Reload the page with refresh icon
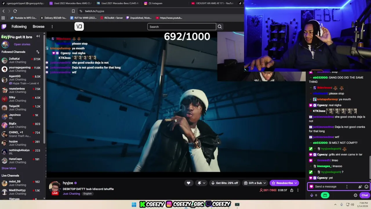The height and width of the screenshot is (209, 371). 15,11
